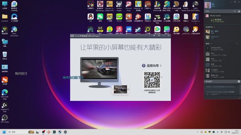
Task: Open the Counter-Strike 2 desktop icon
Action: [195, 19]
